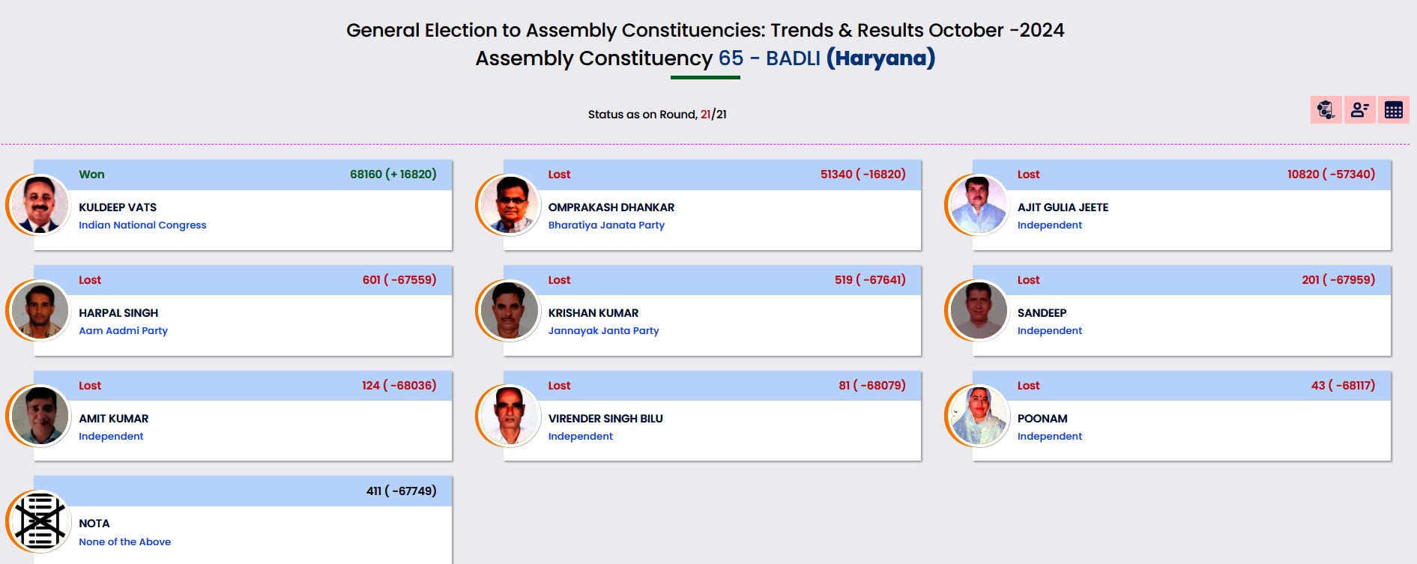Image resolution: width=1417 pixels, height=564 pixels.
Task: Click the Won status on Kuldeep Vats card
Action: tap(91, 175)
